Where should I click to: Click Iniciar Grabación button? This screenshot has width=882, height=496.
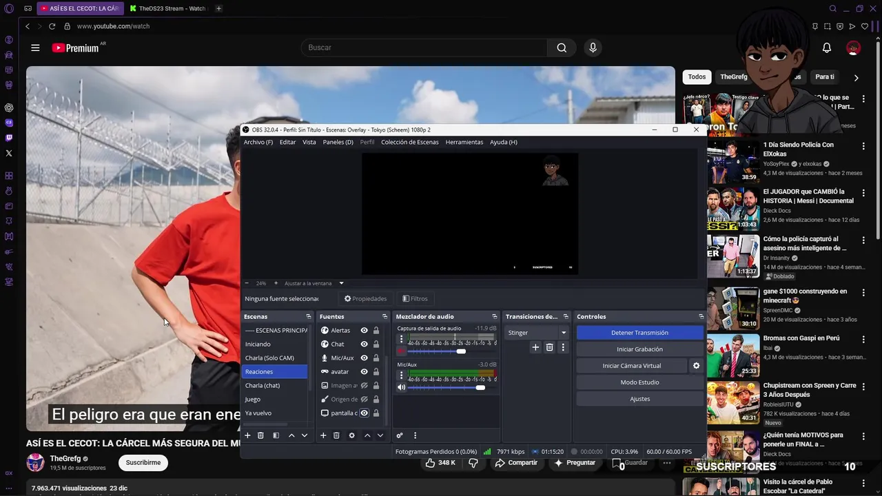639,349
